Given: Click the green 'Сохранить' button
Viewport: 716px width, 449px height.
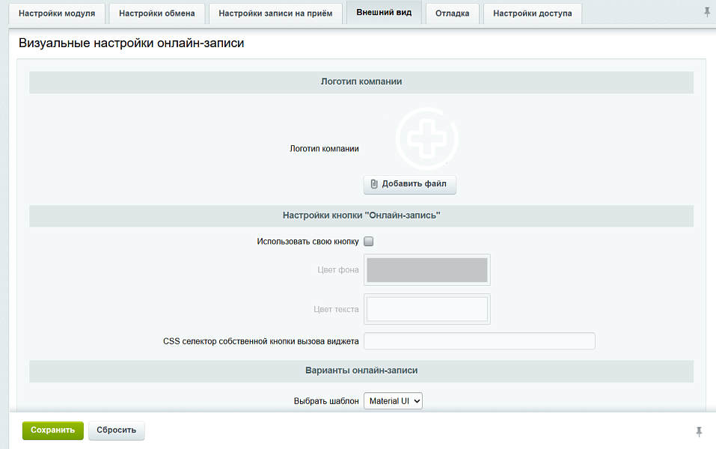Looking at the screenshot, I should 52,430.
